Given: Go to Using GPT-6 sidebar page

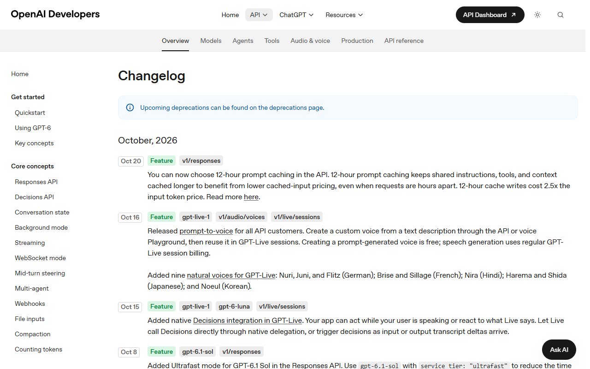Looking at the screenshot, I should (x=33, y=128).
